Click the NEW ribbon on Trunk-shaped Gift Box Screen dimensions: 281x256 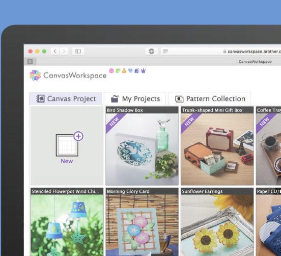tap(190, 122)
